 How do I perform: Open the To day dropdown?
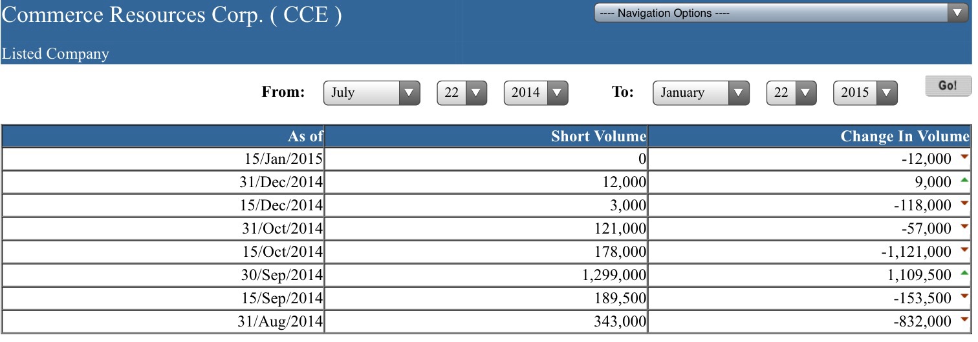[x=791, y=93]
